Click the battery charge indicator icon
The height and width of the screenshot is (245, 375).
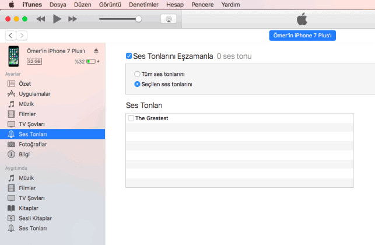(93, 61)
